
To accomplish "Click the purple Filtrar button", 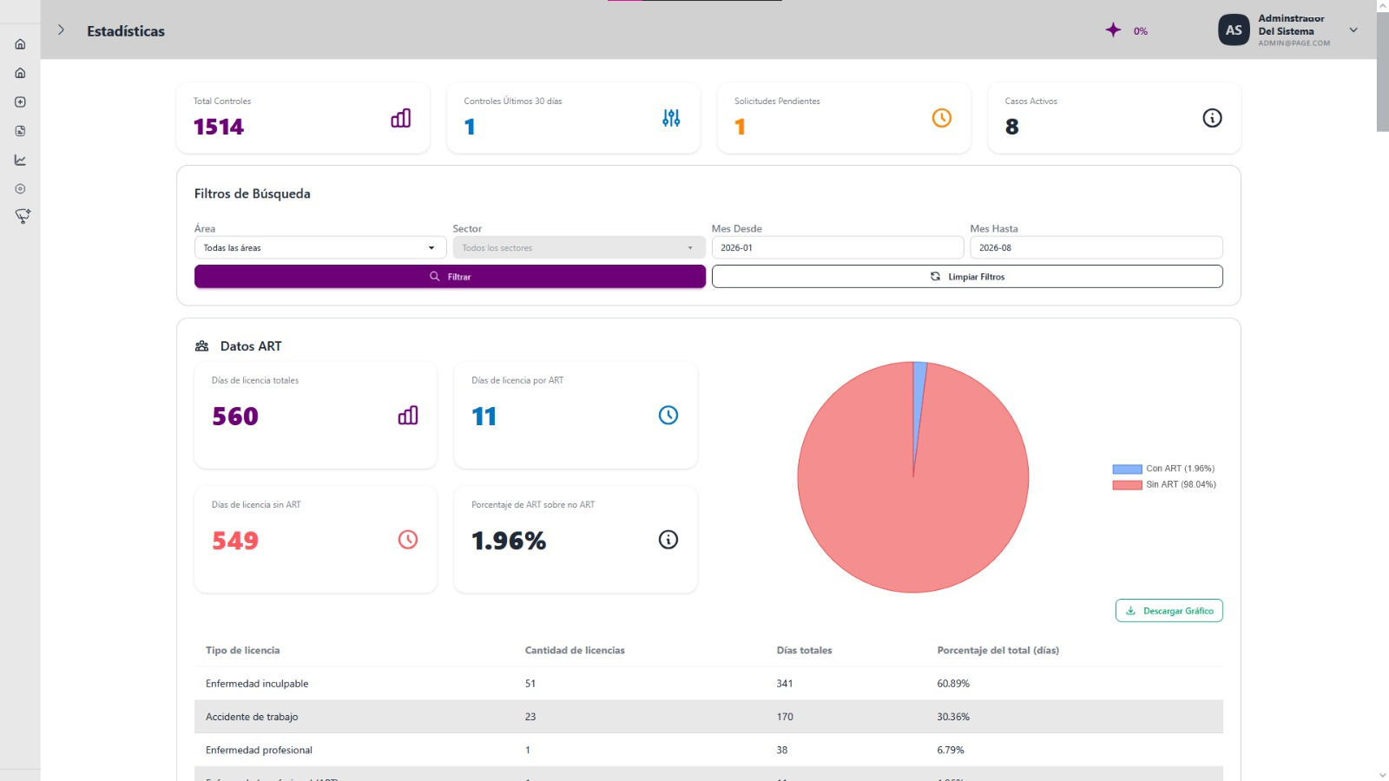I will [450, 277].
